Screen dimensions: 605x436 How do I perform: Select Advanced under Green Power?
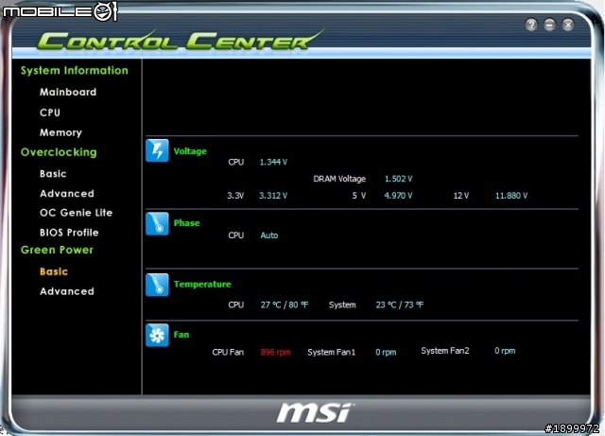click(67, 291)
